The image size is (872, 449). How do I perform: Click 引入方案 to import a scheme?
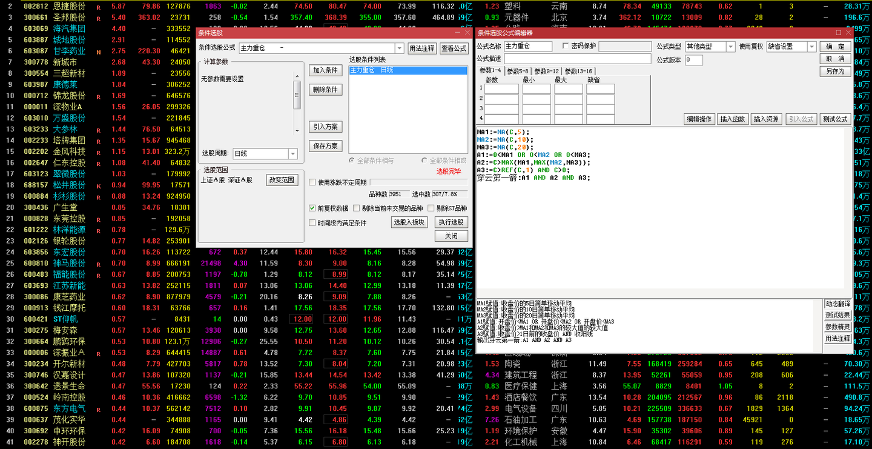326,127
